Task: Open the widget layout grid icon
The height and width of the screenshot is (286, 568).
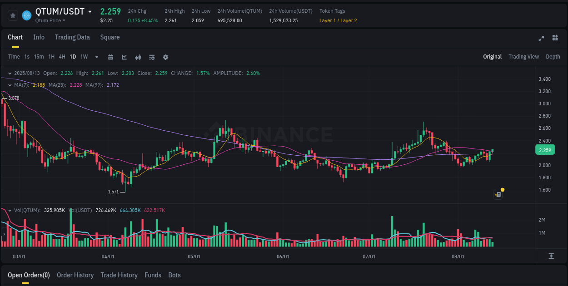Action: pos(554,39)
